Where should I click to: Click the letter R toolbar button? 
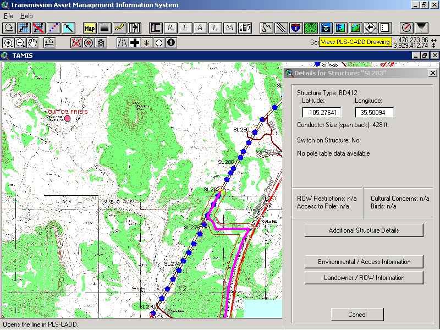point(171,28)
